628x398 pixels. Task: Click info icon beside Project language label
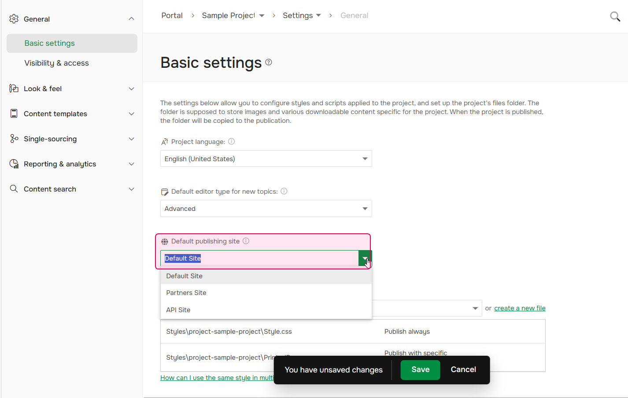tap(231, 141)
